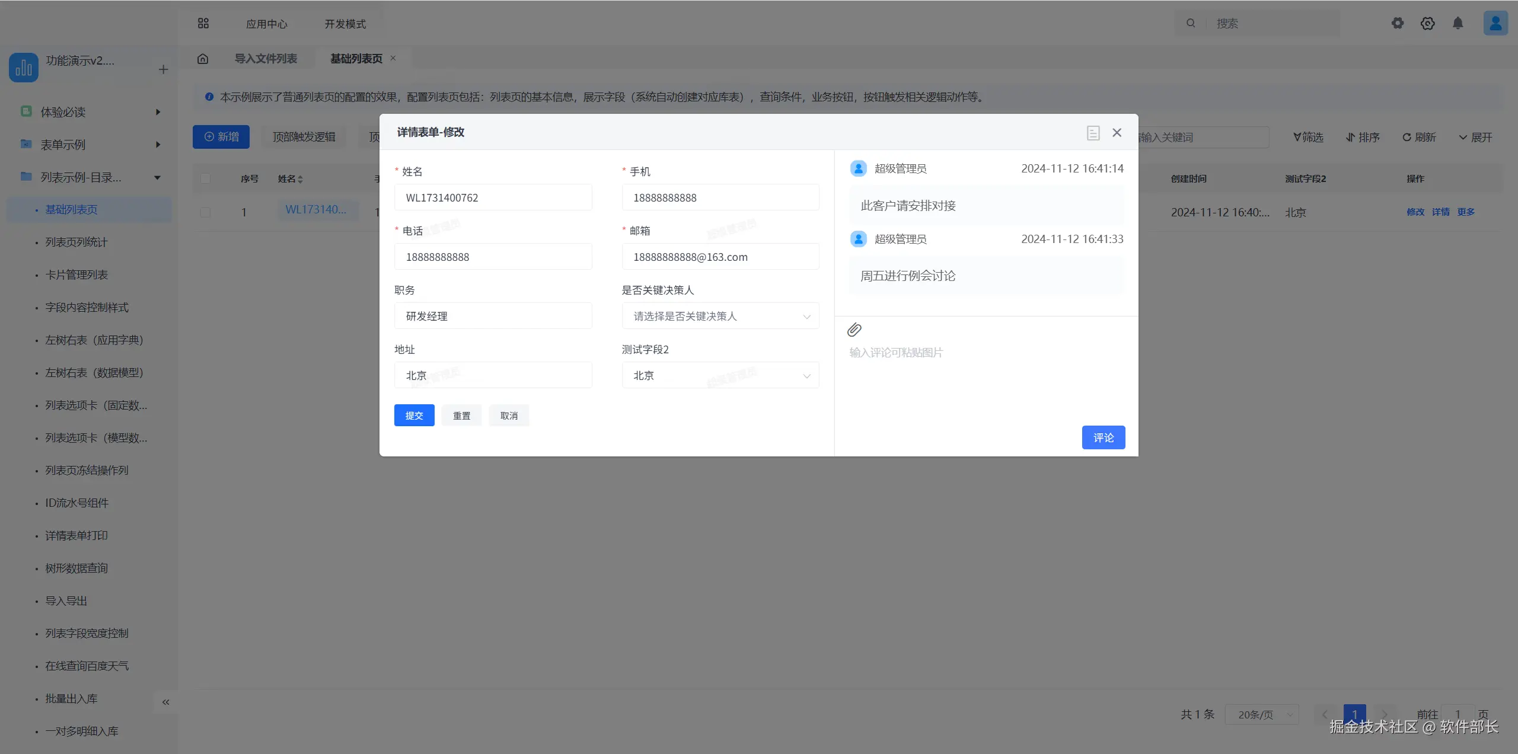
Task: Go to home icon tab
Action: click(x=203, y=59)
